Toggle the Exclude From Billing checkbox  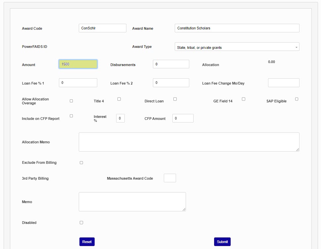tap(81, 162)
